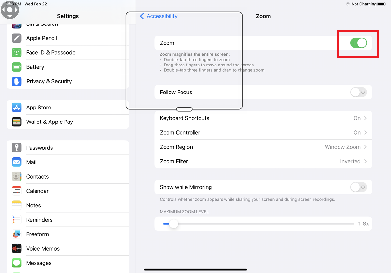Toggle Show while Mirroring switch
Screen dimensions: 391x273
[358, 187]
